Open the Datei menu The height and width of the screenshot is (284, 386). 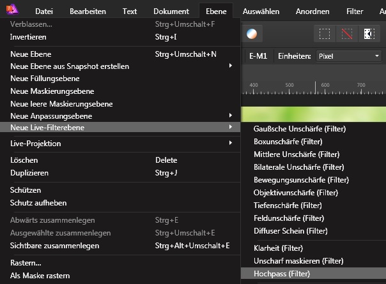point(44,11)
